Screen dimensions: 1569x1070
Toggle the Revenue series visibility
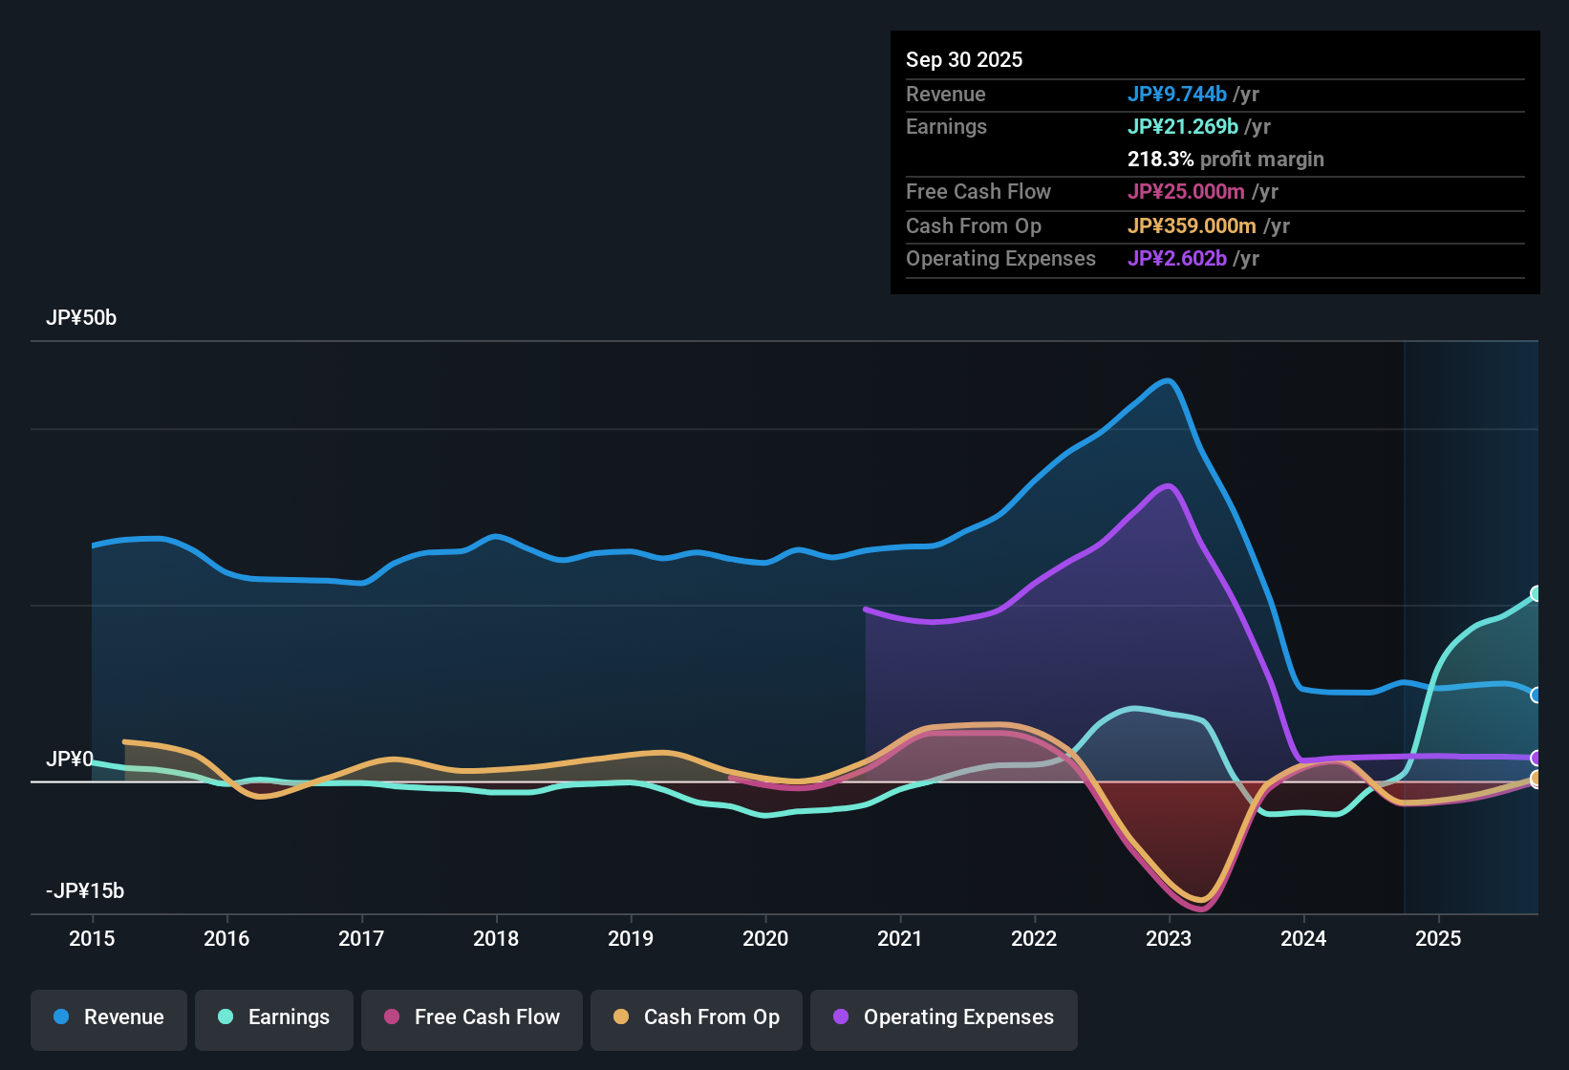pyautogui.click(x=109, y=1017)
